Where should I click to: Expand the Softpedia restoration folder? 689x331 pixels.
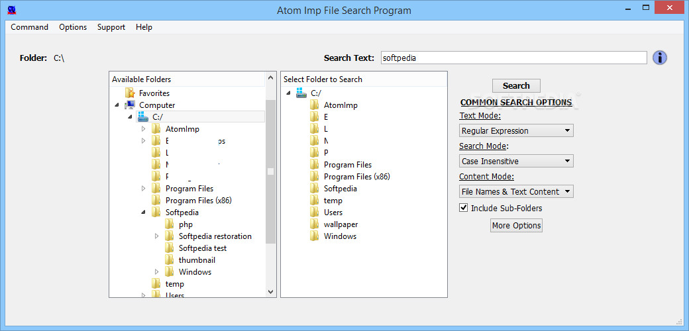157,236
